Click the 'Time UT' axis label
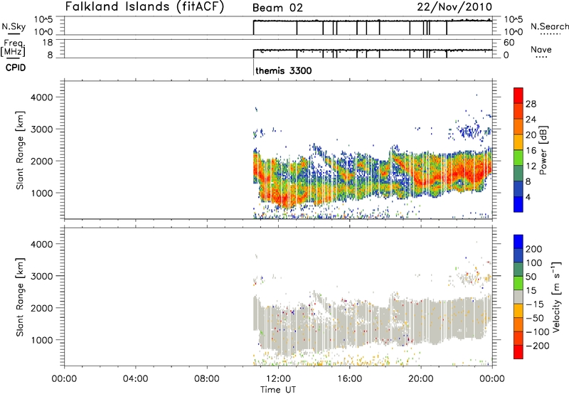 tap(278, 390)
